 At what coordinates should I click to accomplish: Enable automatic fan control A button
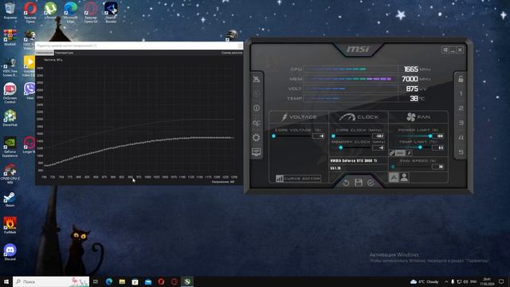pyautogui.click(x=394, y=177)
